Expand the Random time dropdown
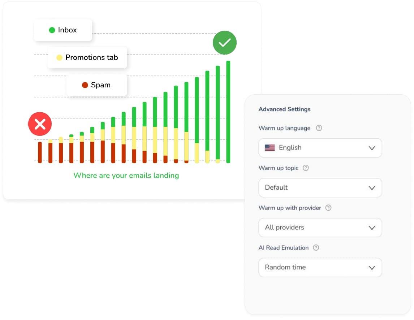This screenshot has height=320, width=414. click(x=320, y=268)
